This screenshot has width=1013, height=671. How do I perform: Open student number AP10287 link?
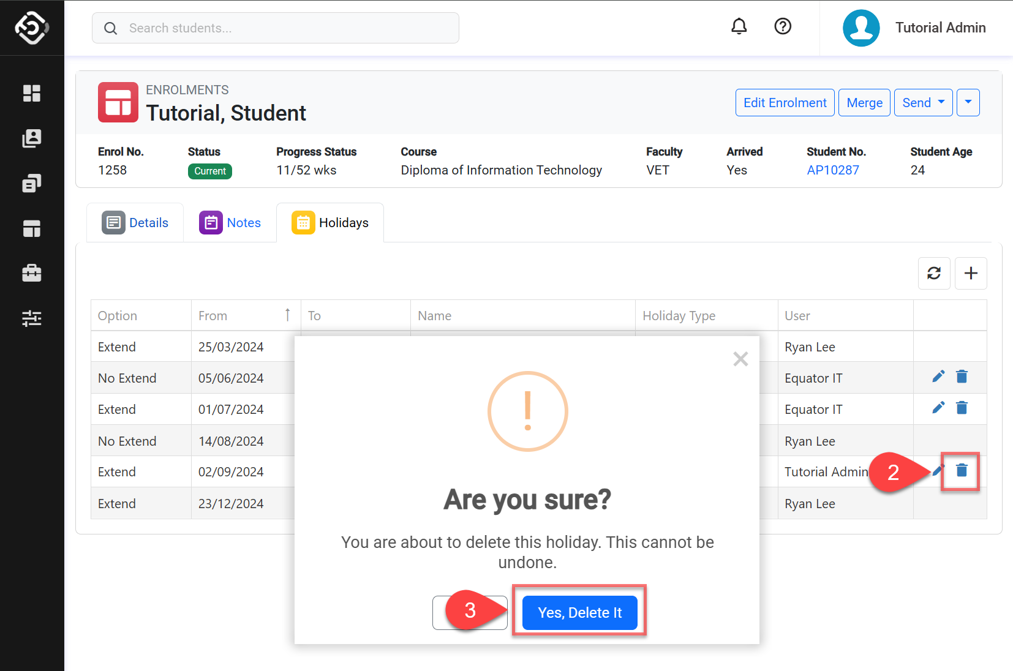coord(833,170)
